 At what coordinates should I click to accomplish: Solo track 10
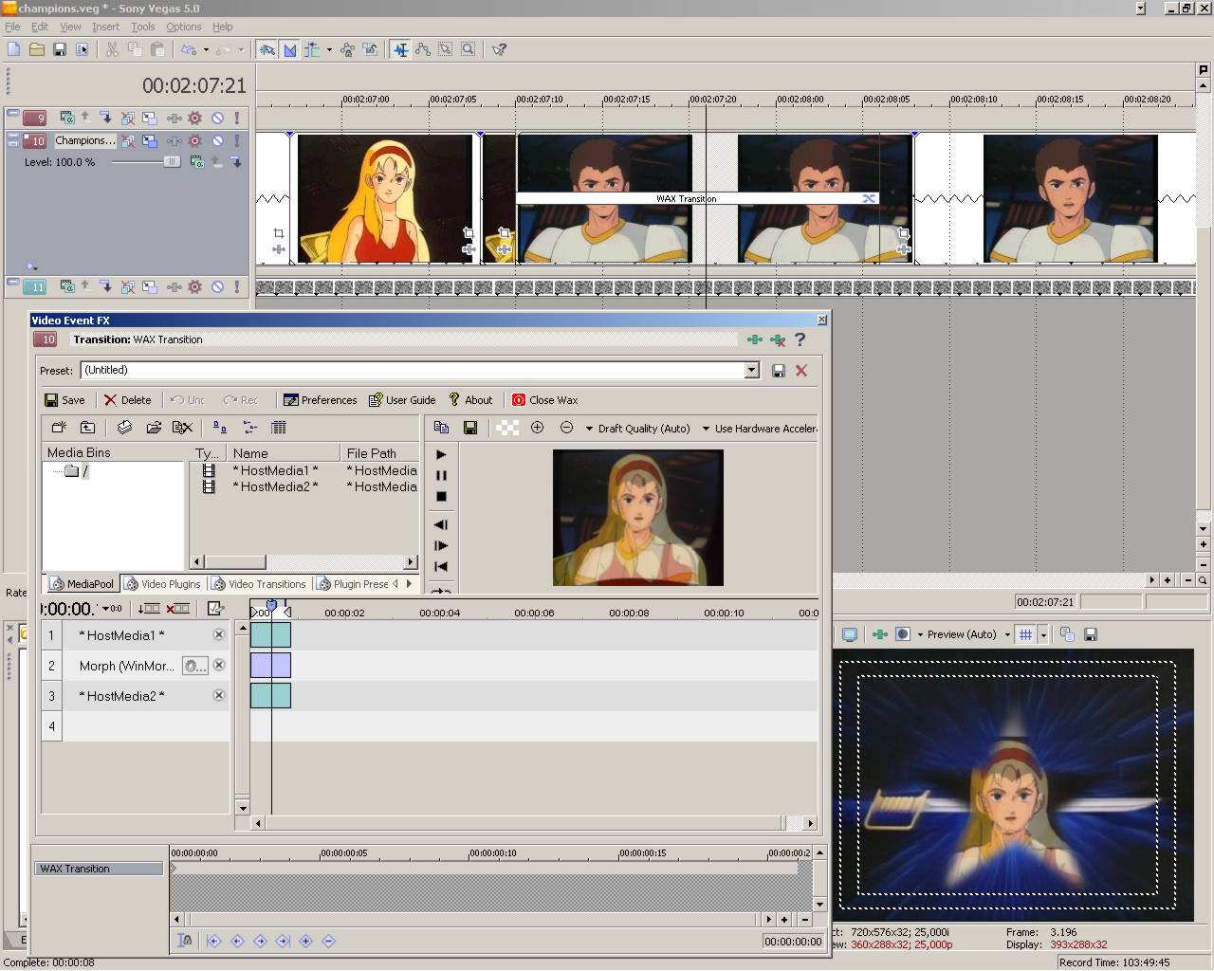pos(237,140)
